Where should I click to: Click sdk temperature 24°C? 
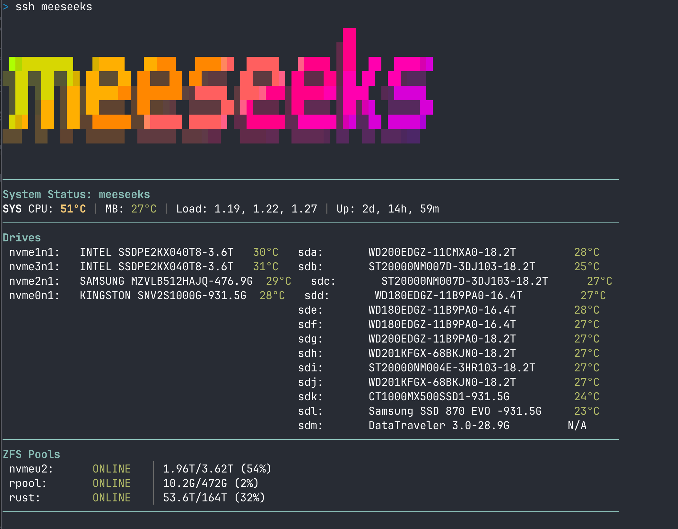(x=587, y=397)
